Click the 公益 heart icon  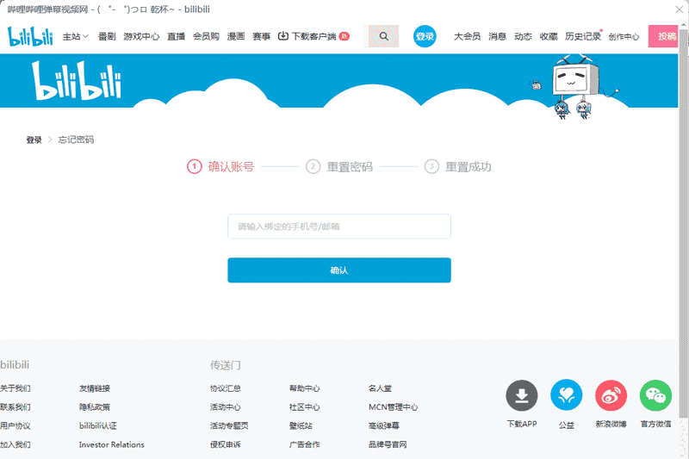point(567,395)
